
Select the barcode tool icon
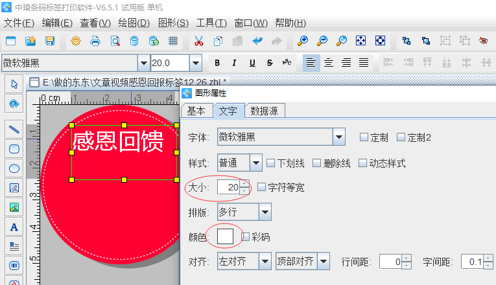click(x=14, y=266)
